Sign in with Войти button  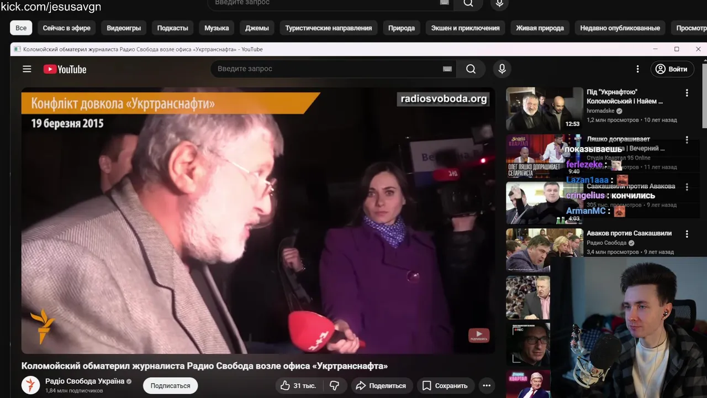point(672,69)
